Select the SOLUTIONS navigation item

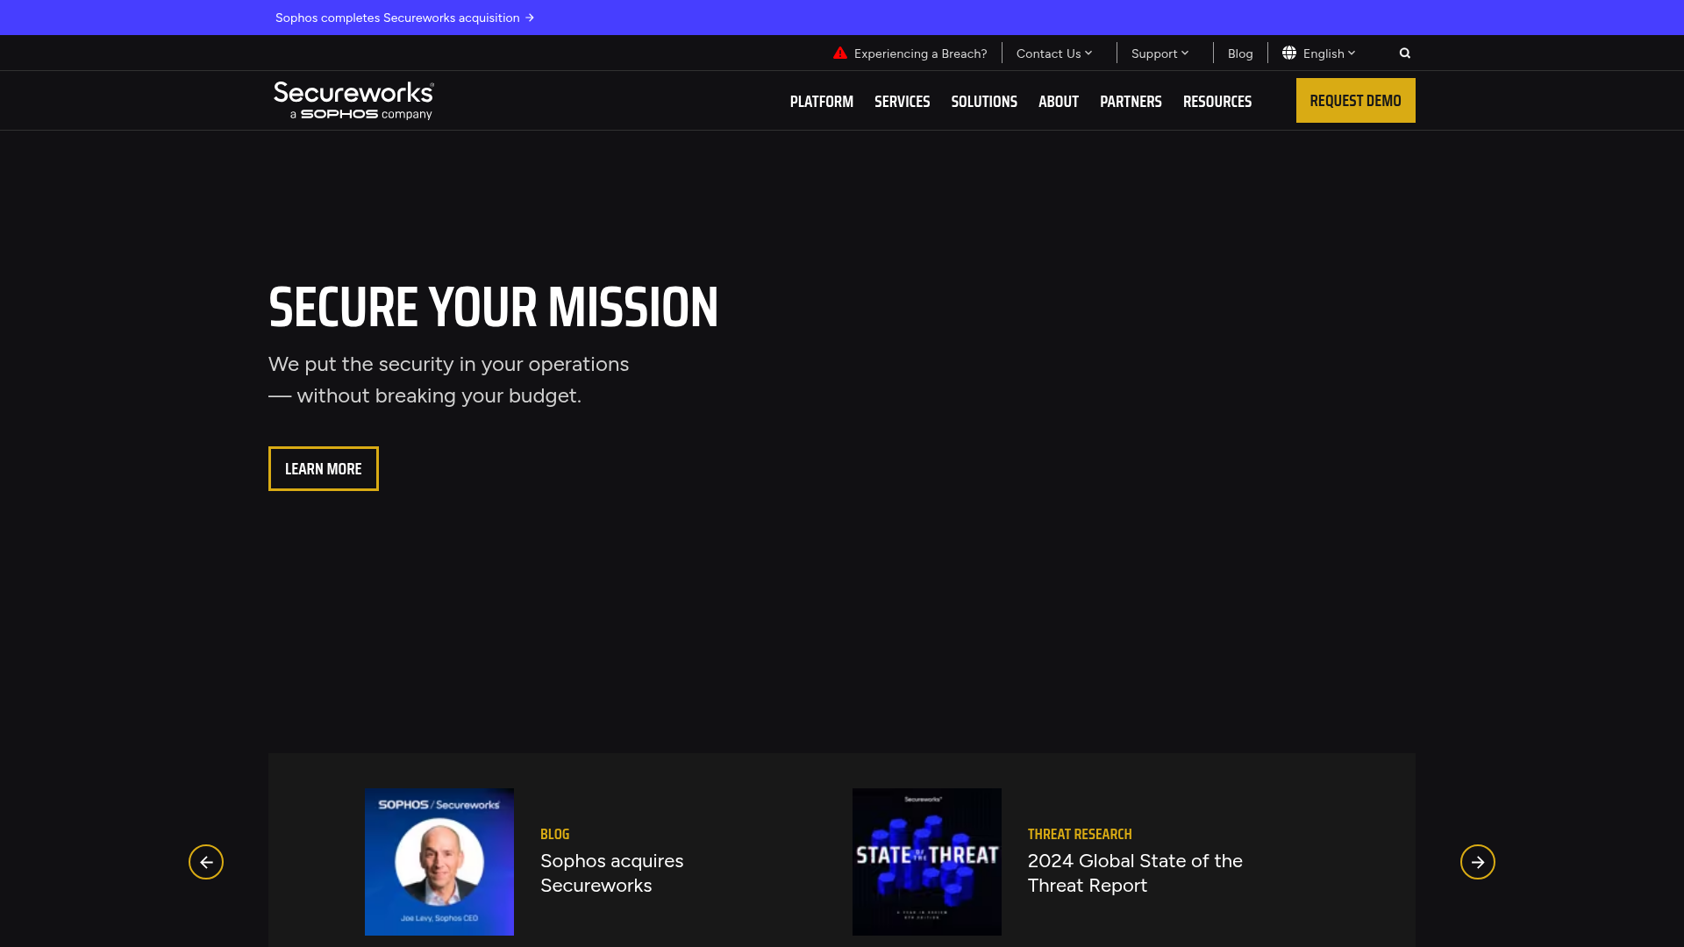(983, 101)
